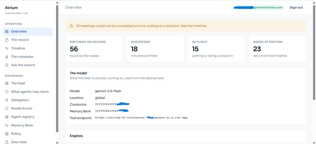The image size is (316, 144).
Task: Click the sidebar scrollbar down arrow
Action: point(57,142)
